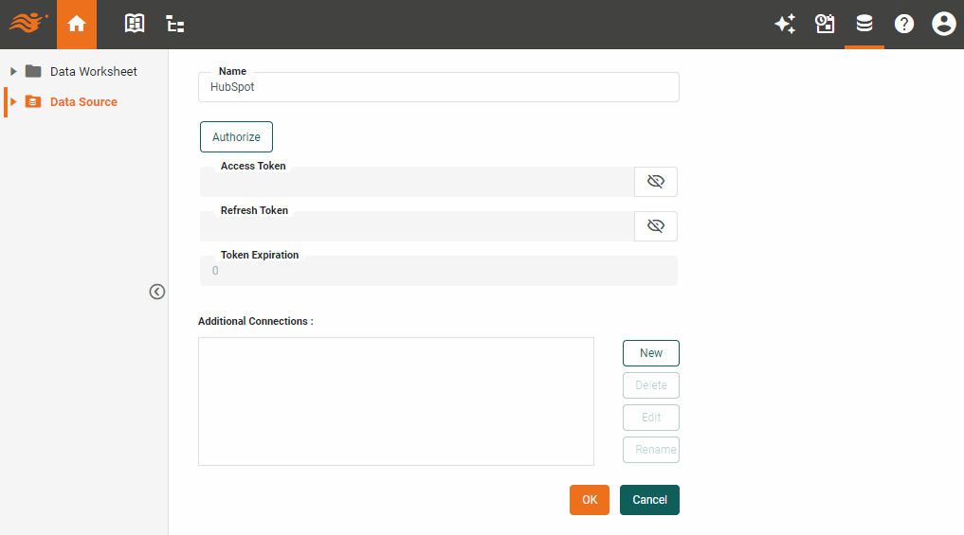Open the user account profile icon
964x535 pixels.
[943, 25]
